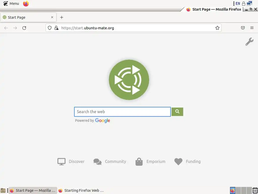Go forward one page in Firefox
The width and height of the screenshot is (258, 194).
15,28
